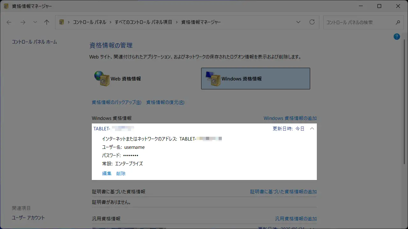Collapse the TABLET credential entry
The width and height of the screenshot is (408, 229).
(x=312, y=129)
